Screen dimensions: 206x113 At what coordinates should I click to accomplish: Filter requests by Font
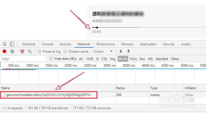pyautogui.click(x=133, y=59)
